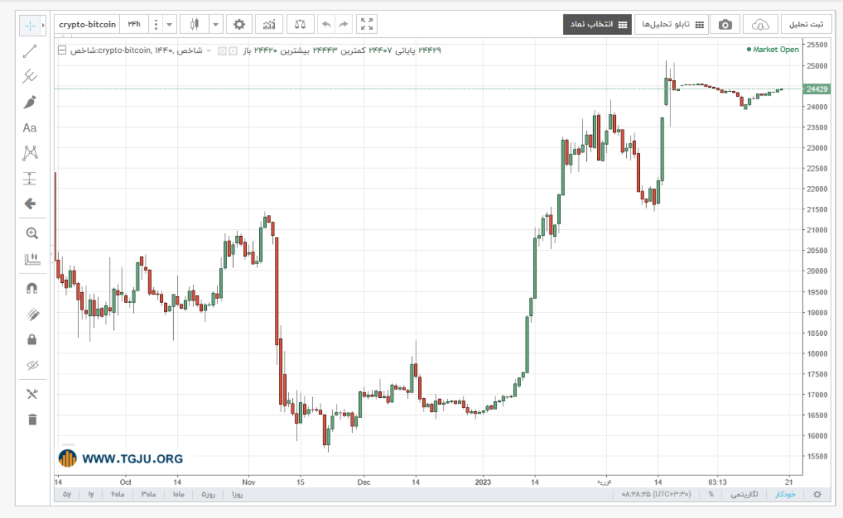Activate the magnifier zoom-in tool

32,233
